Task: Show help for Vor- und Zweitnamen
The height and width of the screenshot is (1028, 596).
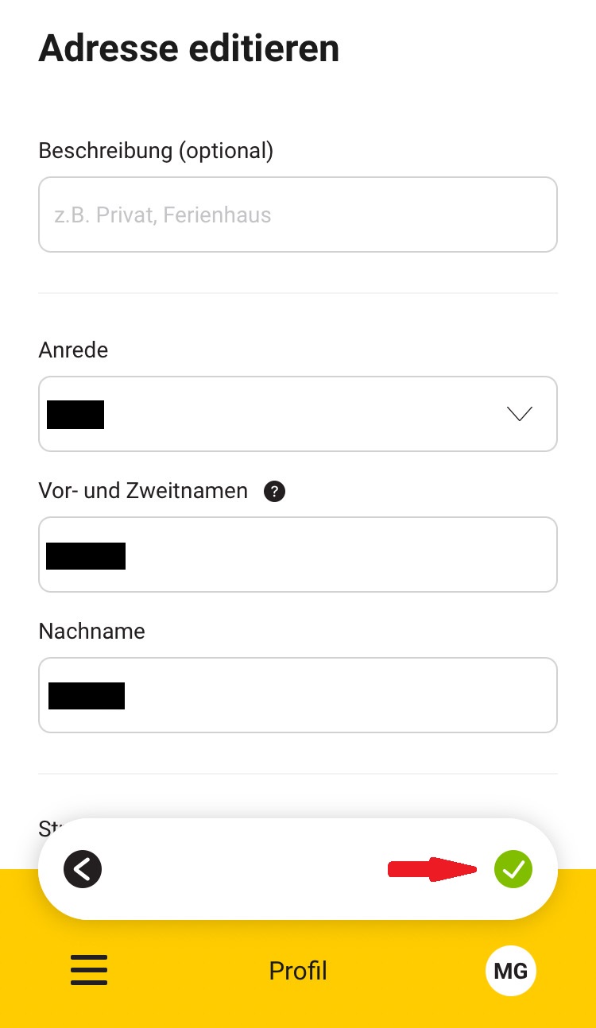Action: point(274,492)
